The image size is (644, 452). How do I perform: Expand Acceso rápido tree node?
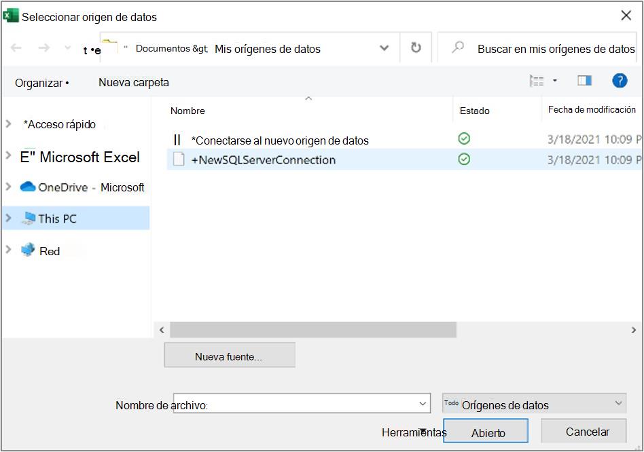pos(8,124)
